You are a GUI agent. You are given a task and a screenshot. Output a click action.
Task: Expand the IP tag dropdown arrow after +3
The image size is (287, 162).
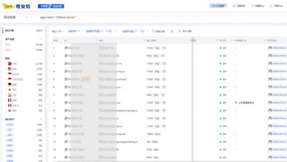(x=147, y=31)
